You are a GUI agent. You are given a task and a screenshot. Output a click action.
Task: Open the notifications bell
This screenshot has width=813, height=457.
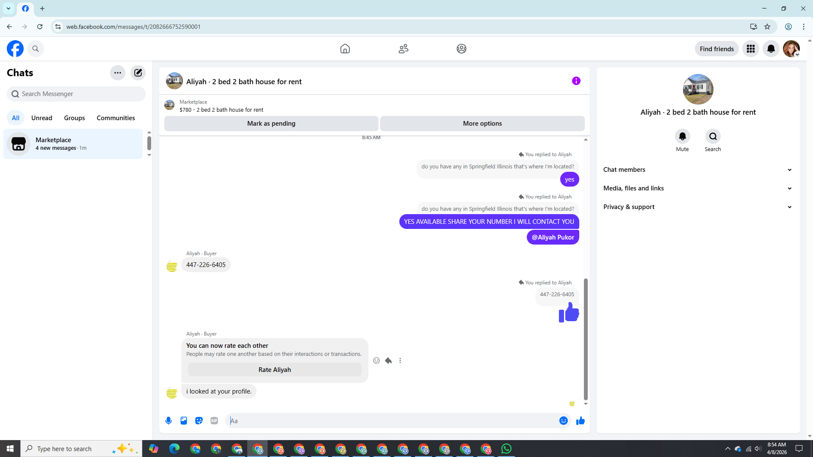771,49
